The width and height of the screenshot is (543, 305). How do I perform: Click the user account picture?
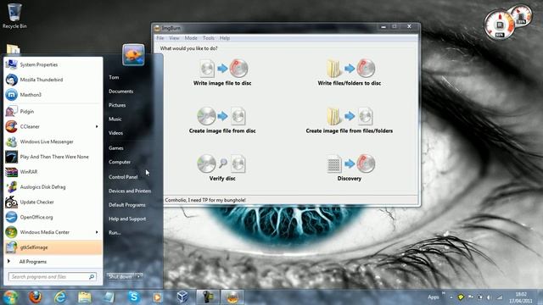point(133,54)
